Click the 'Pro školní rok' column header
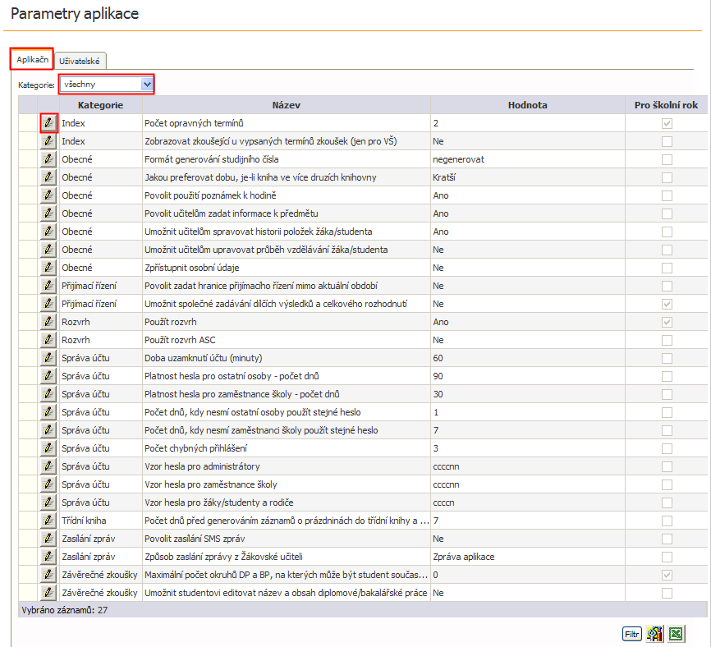Image resolution: width=711 pixels, height=647 pixels. [x=666, y=105]
